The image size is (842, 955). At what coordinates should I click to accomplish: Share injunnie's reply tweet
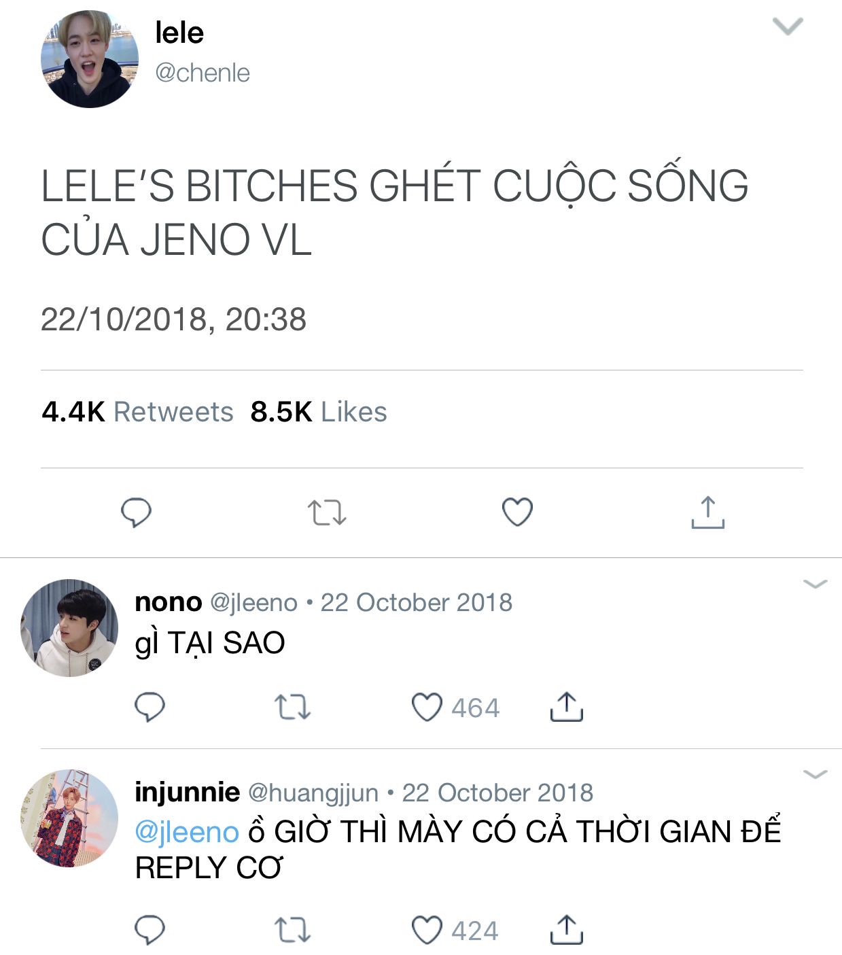(566, 929)
